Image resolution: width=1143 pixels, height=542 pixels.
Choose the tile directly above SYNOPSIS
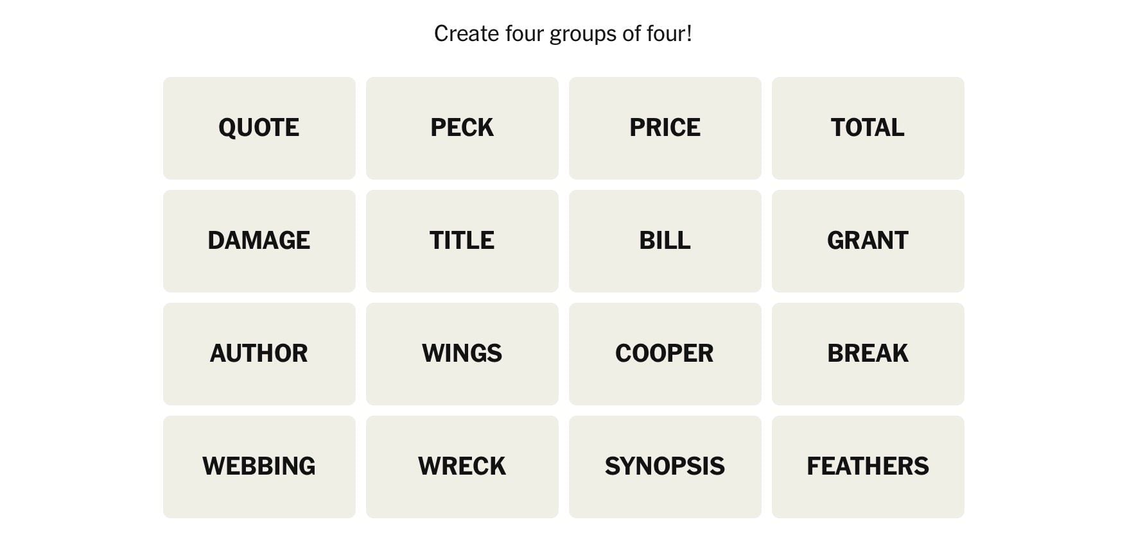click(x=665, y=353)
